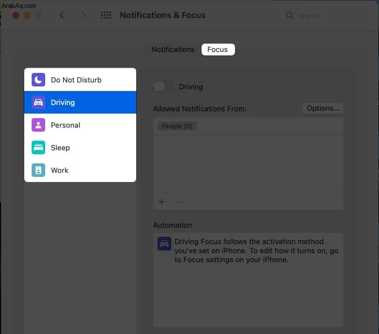Close the window with red button
This screenshot has width=379, height=334.
pyautogui.click(x=16, y=15)
